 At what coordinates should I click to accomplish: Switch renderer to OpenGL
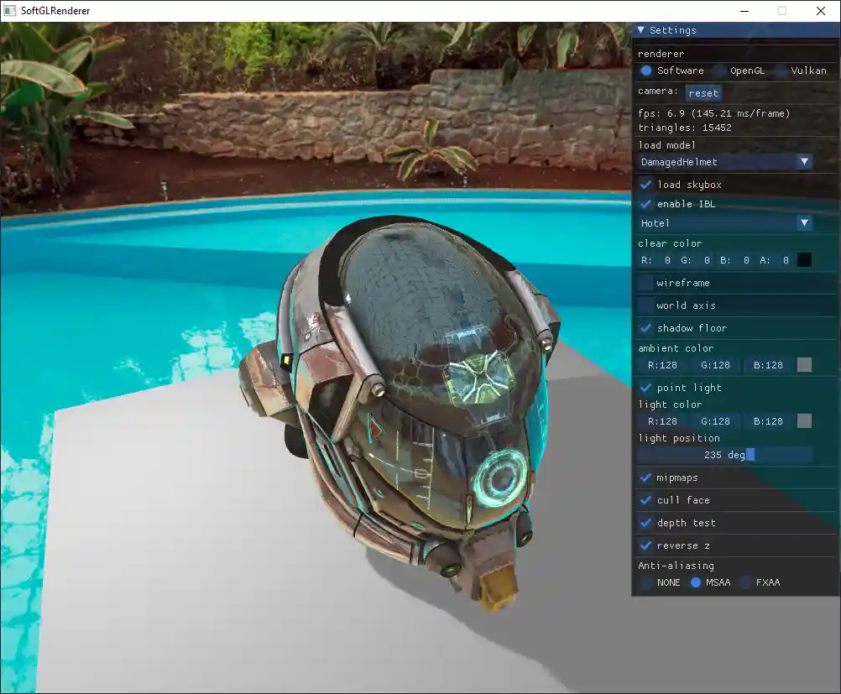coord(719,70)
